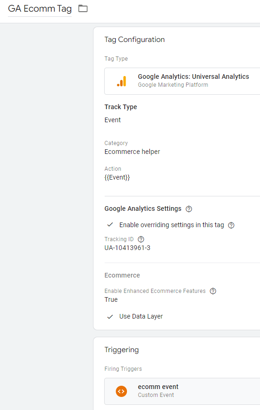The width and height of the screenshot is (260, 410).
Task: Click the Google Analytics bar chart icon
Action: coord(121,81)
